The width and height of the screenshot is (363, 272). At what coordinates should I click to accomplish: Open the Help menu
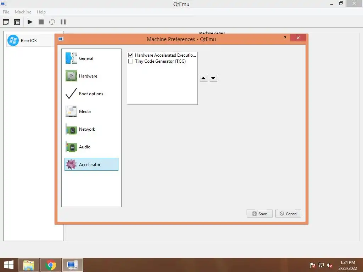[x=41, y=12]
